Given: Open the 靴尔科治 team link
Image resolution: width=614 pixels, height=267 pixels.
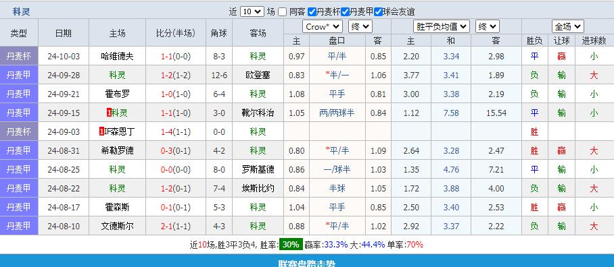Looking at the screenshot, I should pos(258,113).
